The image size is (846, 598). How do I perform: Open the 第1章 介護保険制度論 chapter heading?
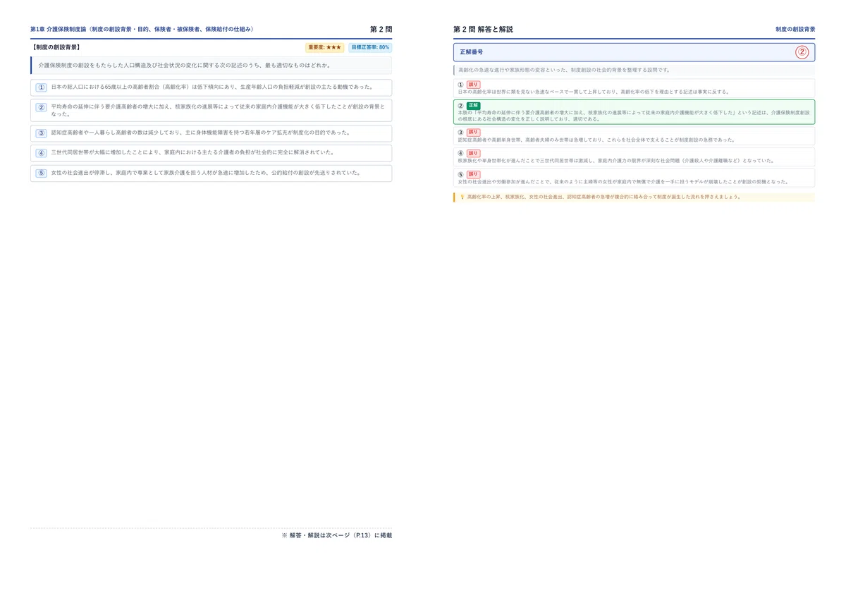[x=142, y=29]
